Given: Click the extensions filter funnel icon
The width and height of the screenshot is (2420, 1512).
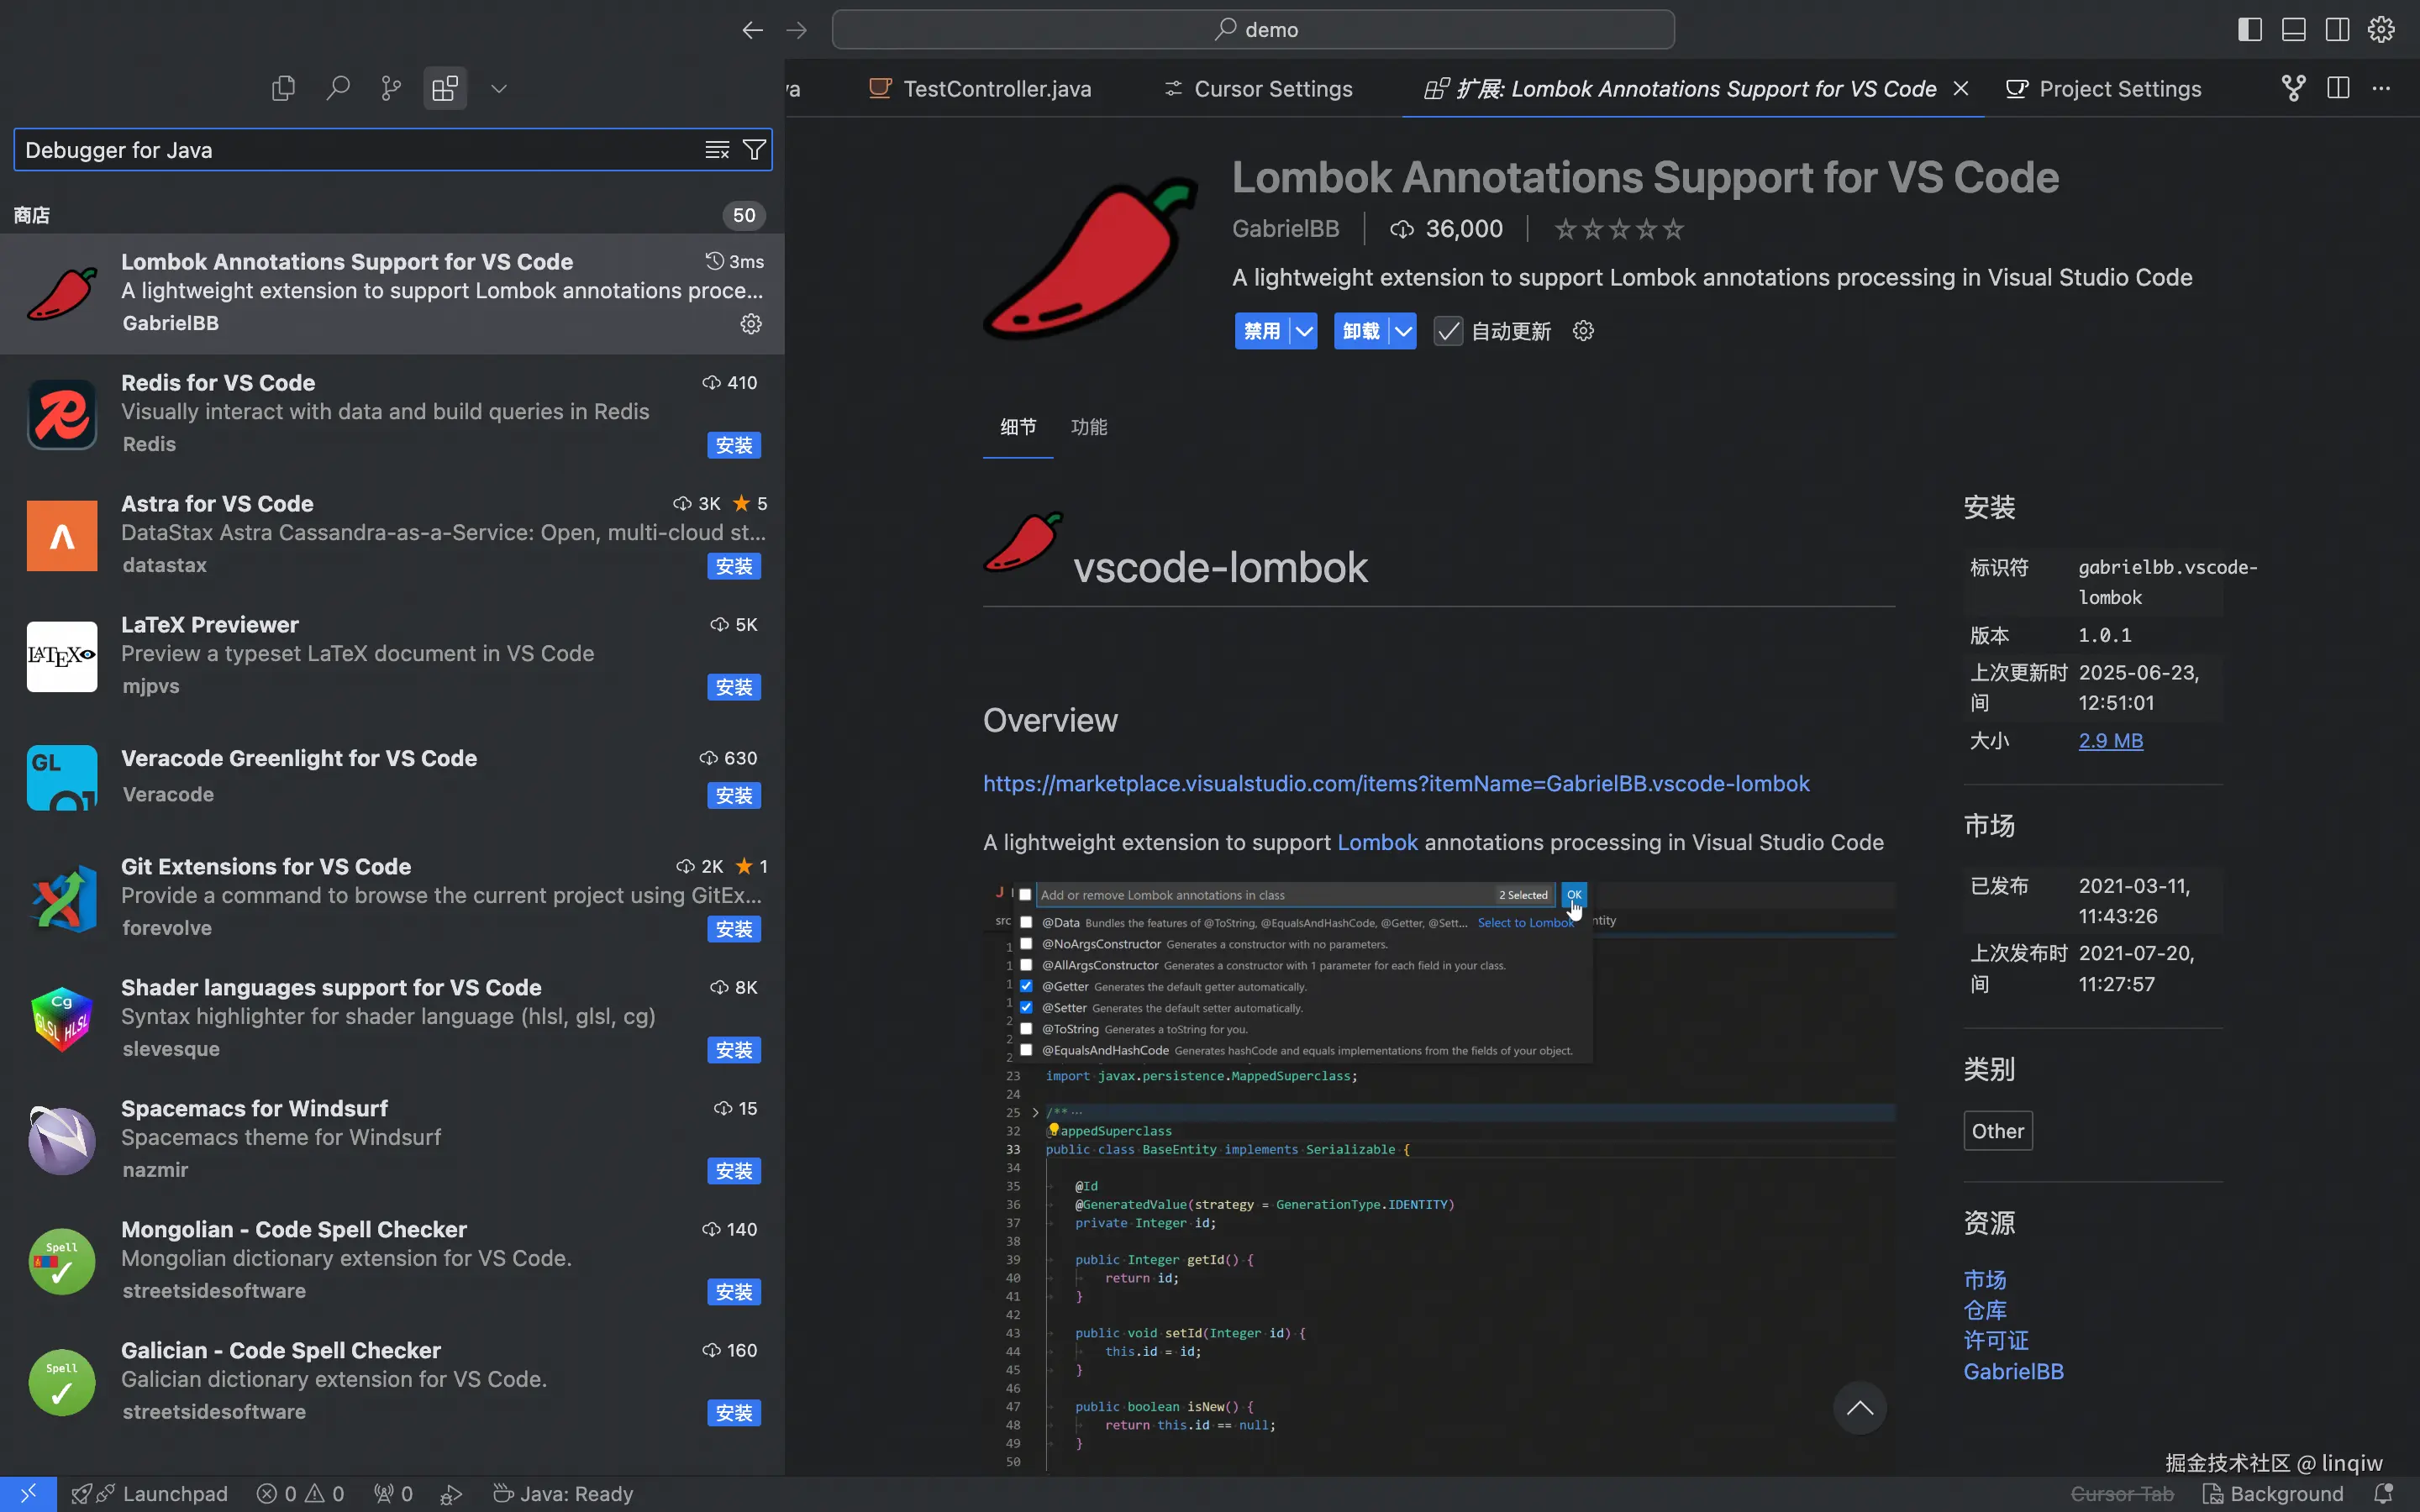Looking at the screenshot, I should (754, 150).
